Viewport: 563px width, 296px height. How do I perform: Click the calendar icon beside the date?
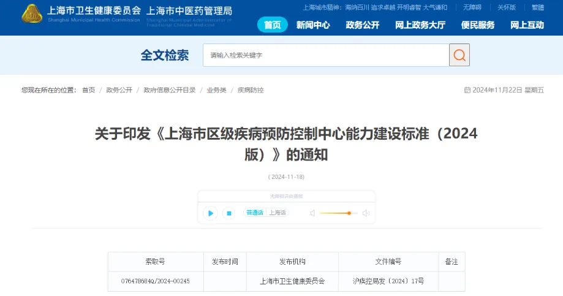467,90
